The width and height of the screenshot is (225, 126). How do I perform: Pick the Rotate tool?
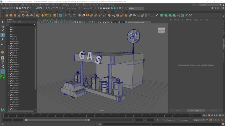click(3, 39)
